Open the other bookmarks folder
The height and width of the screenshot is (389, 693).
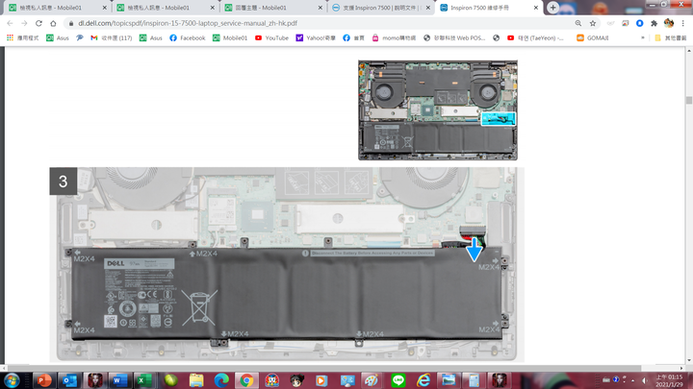671,37
